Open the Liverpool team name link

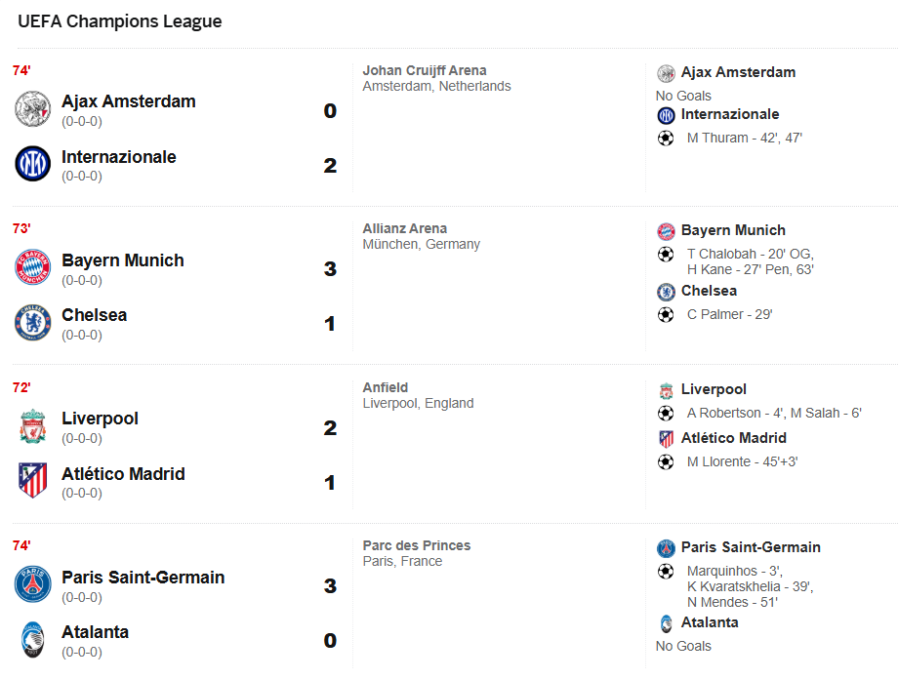(x=100, y=419)
